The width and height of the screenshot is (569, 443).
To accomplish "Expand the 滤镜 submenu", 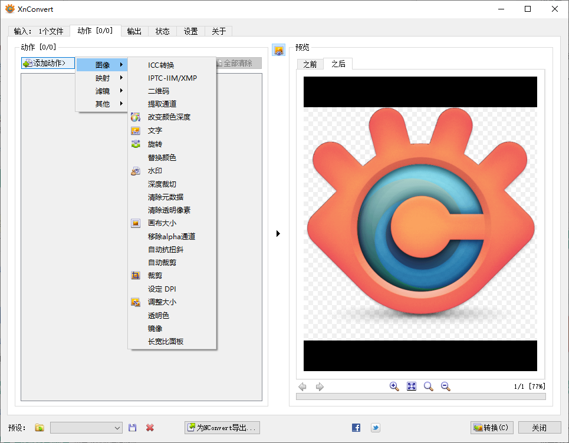I will click(102, 90).
